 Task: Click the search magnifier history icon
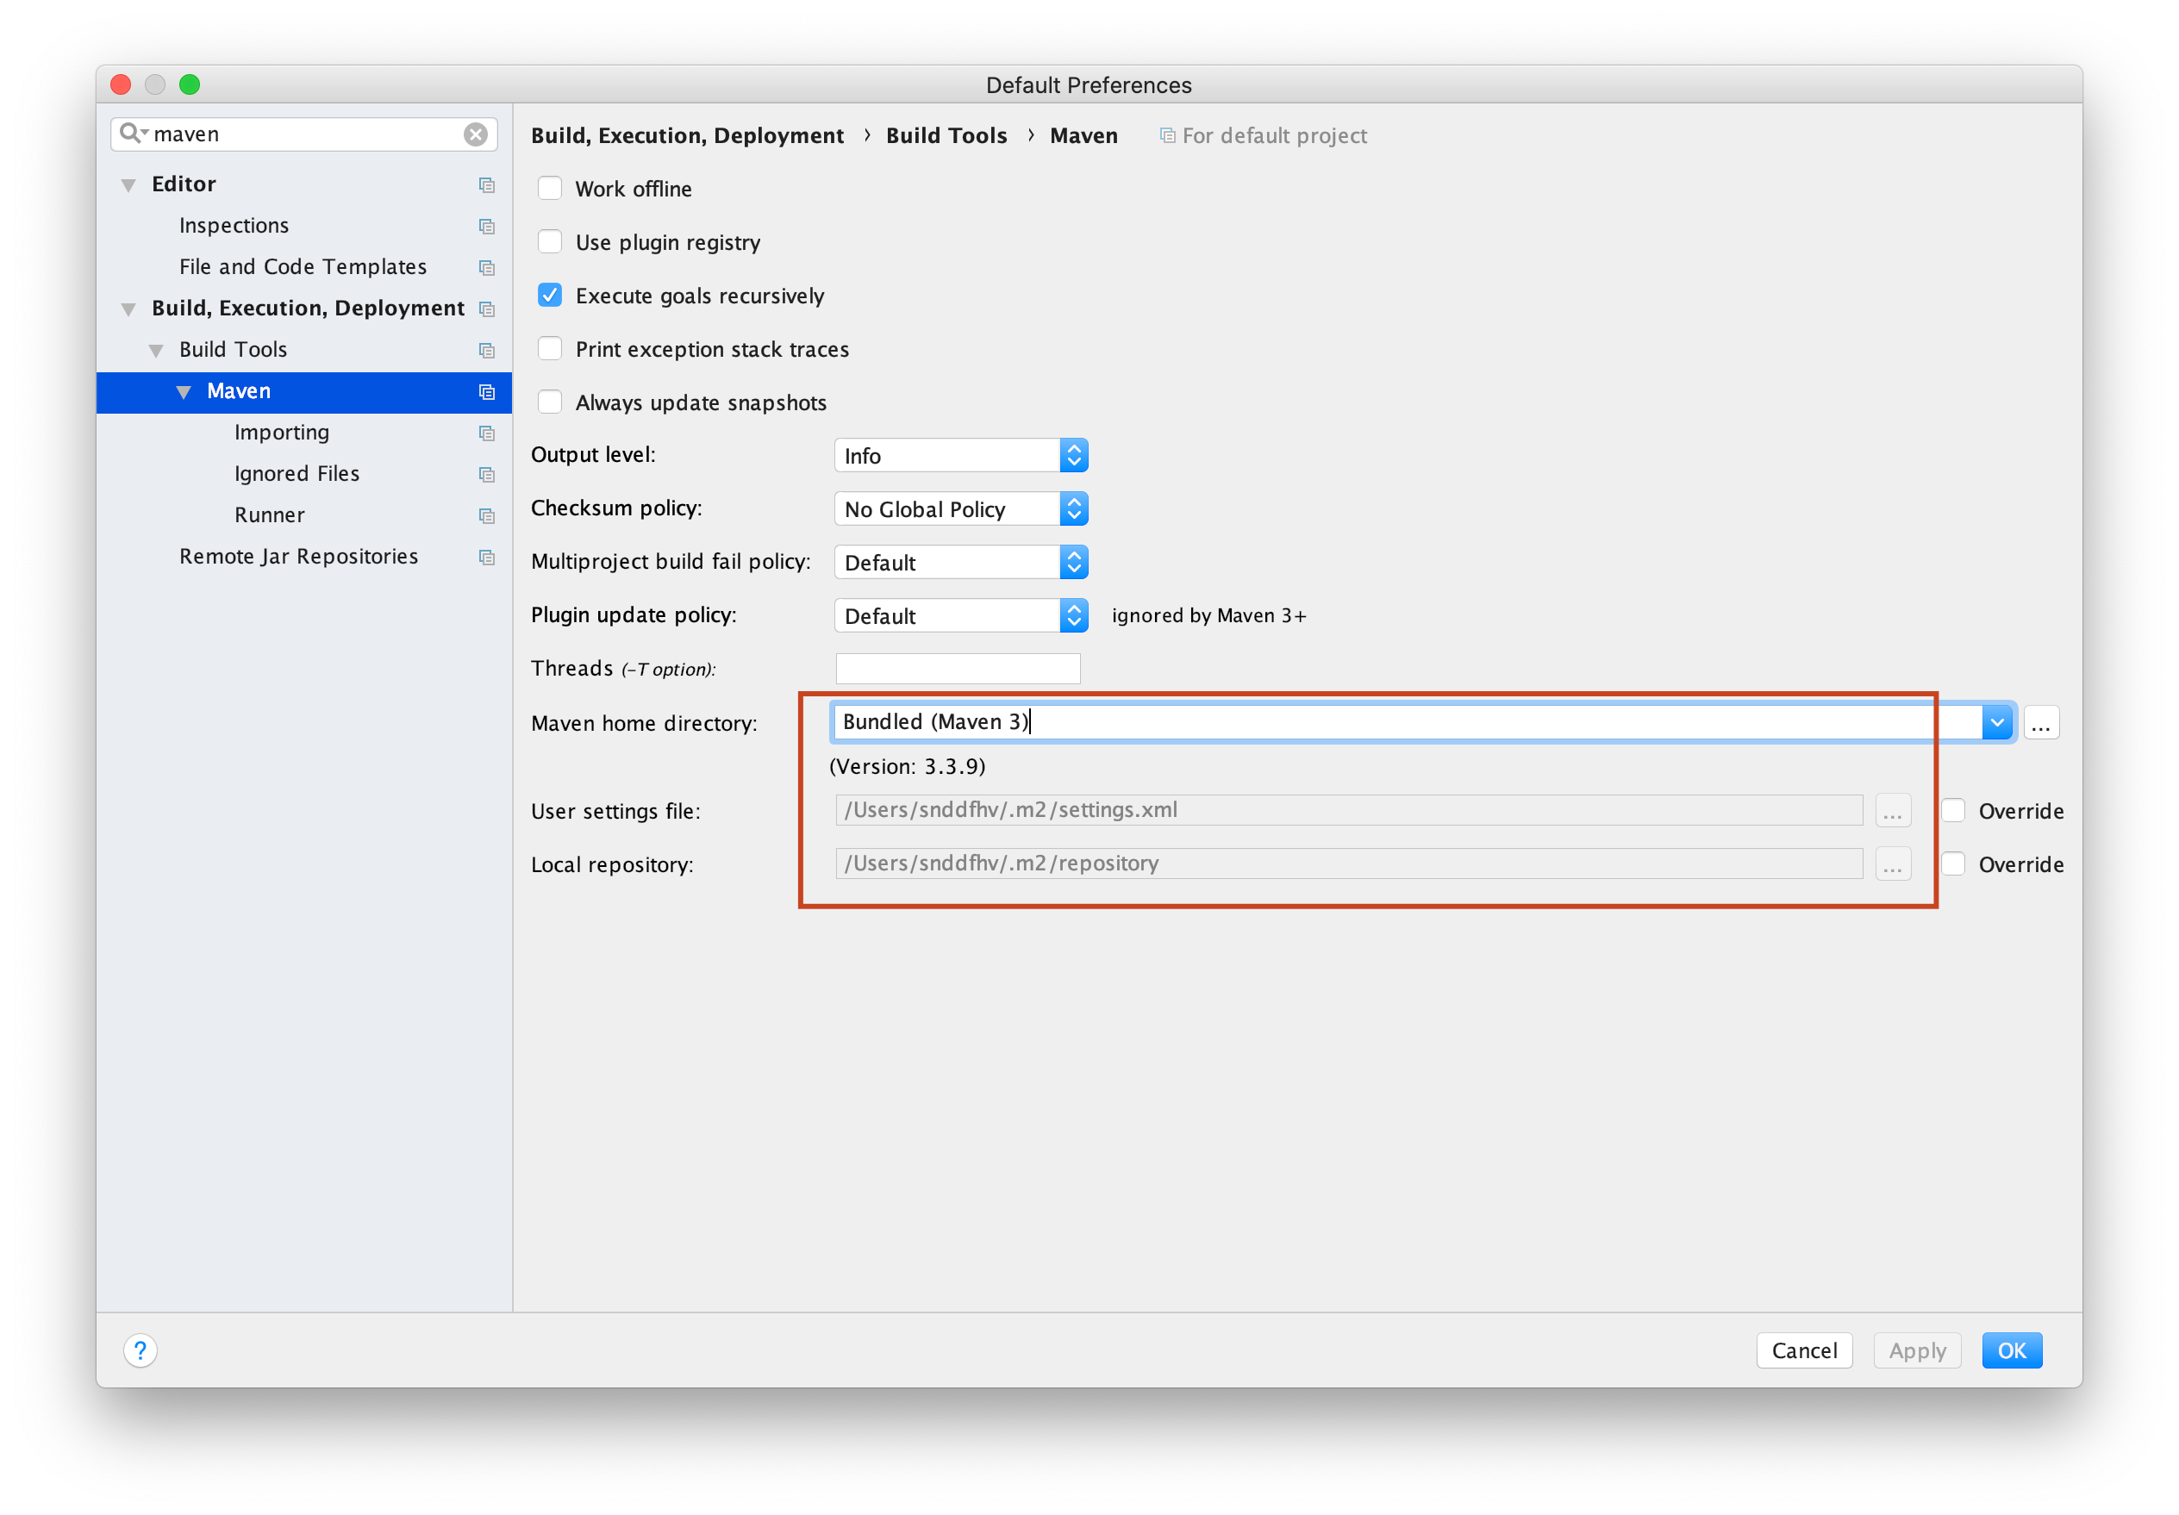pyautogui.click(x=133, y=133)
